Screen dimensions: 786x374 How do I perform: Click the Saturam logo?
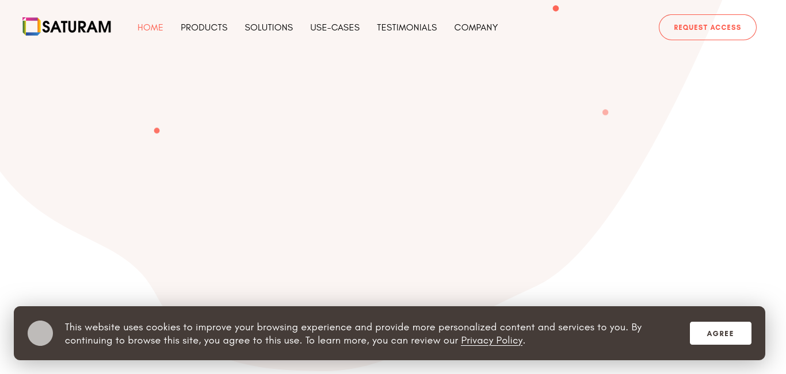tap(67, 26)
